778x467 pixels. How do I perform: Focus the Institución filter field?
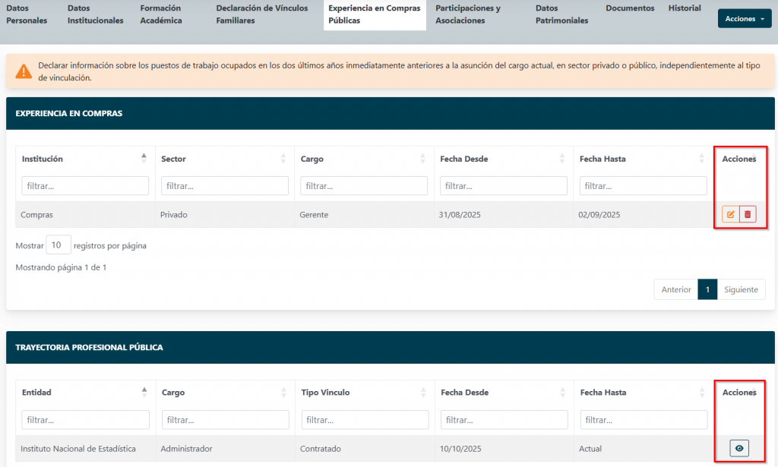coord(85,186)
